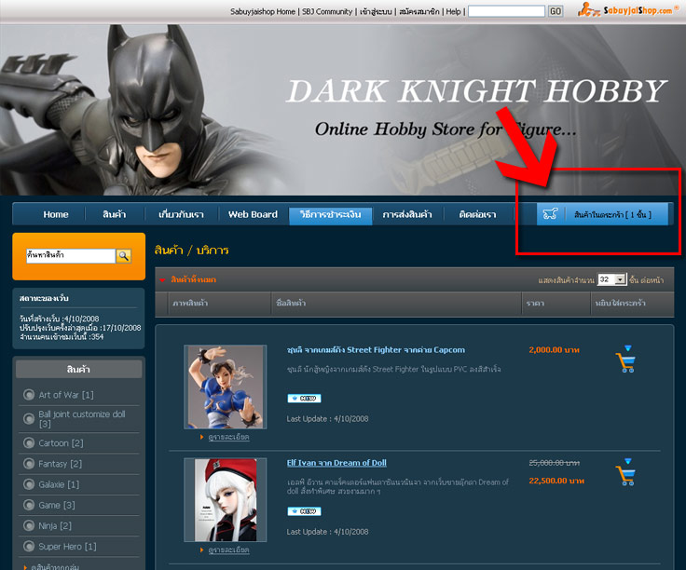
Task: Open the Art of War [1] category
Action: (66, 395)
